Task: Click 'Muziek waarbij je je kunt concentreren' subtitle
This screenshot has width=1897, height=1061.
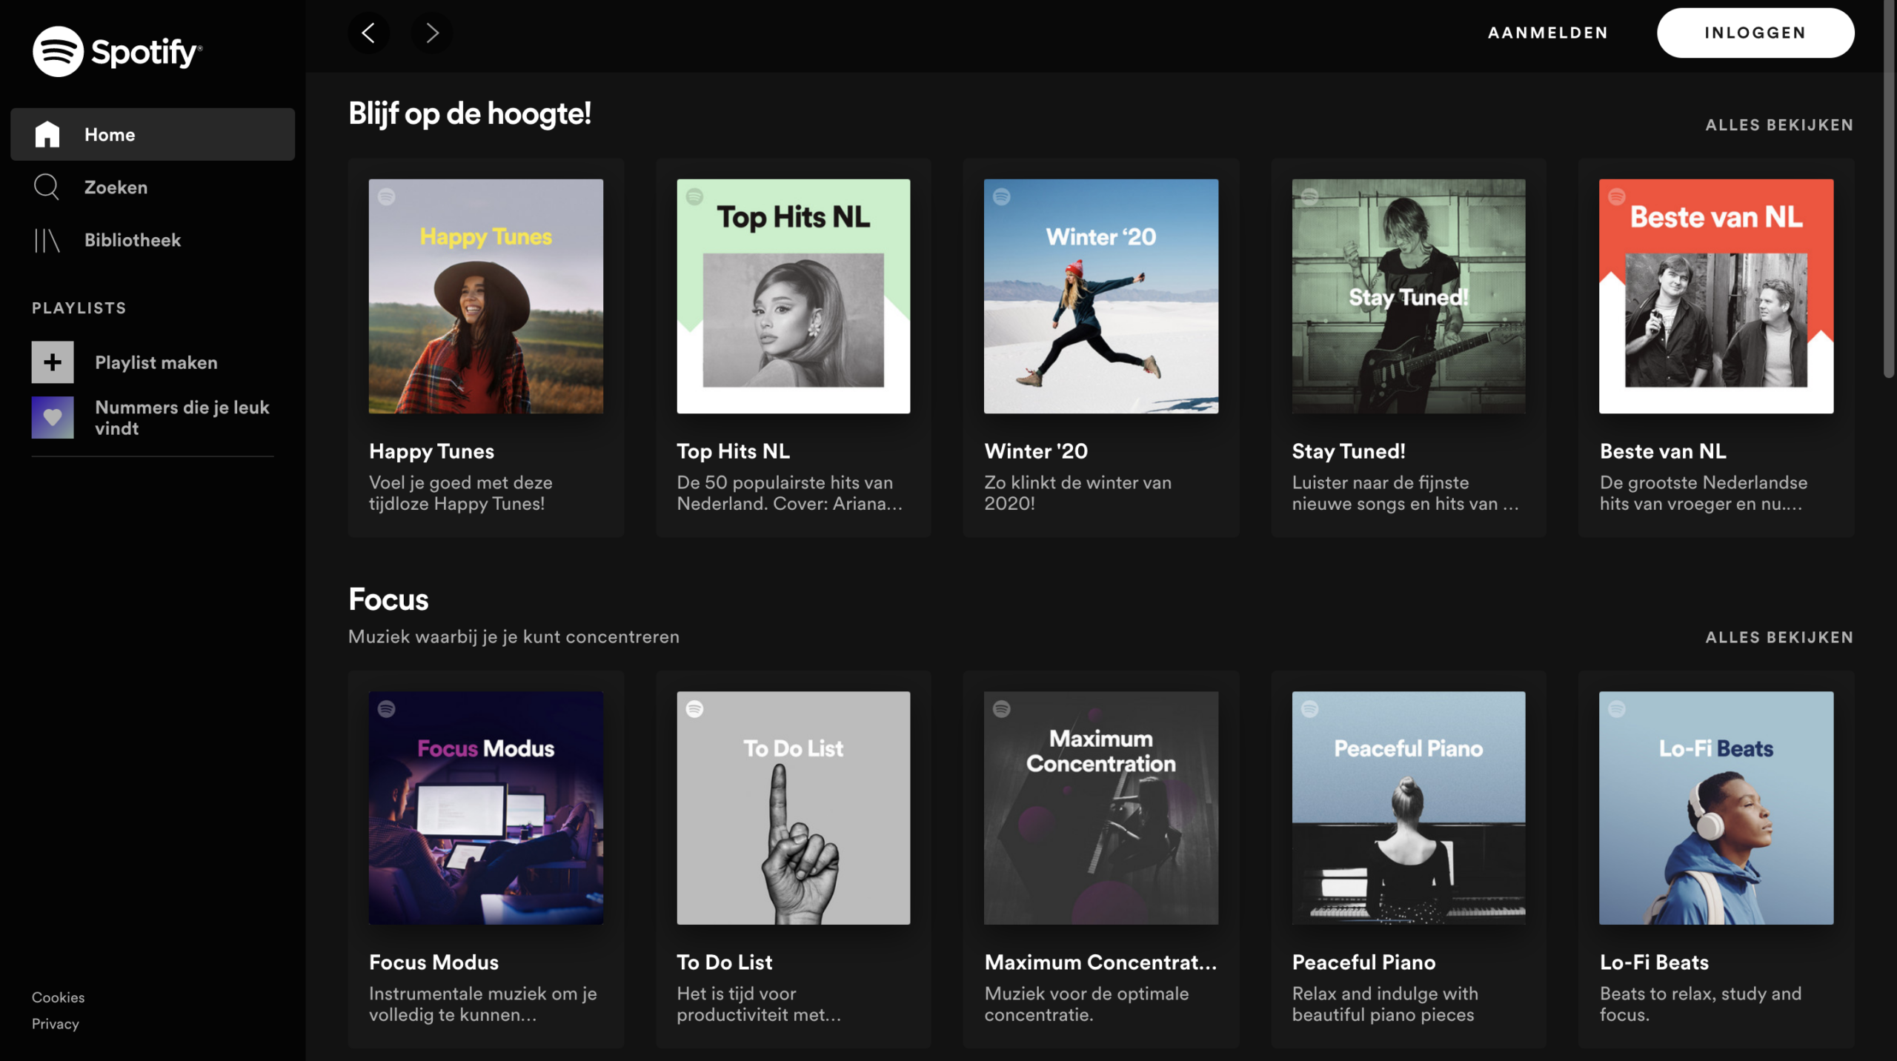Action: click(x=514, y=636)
